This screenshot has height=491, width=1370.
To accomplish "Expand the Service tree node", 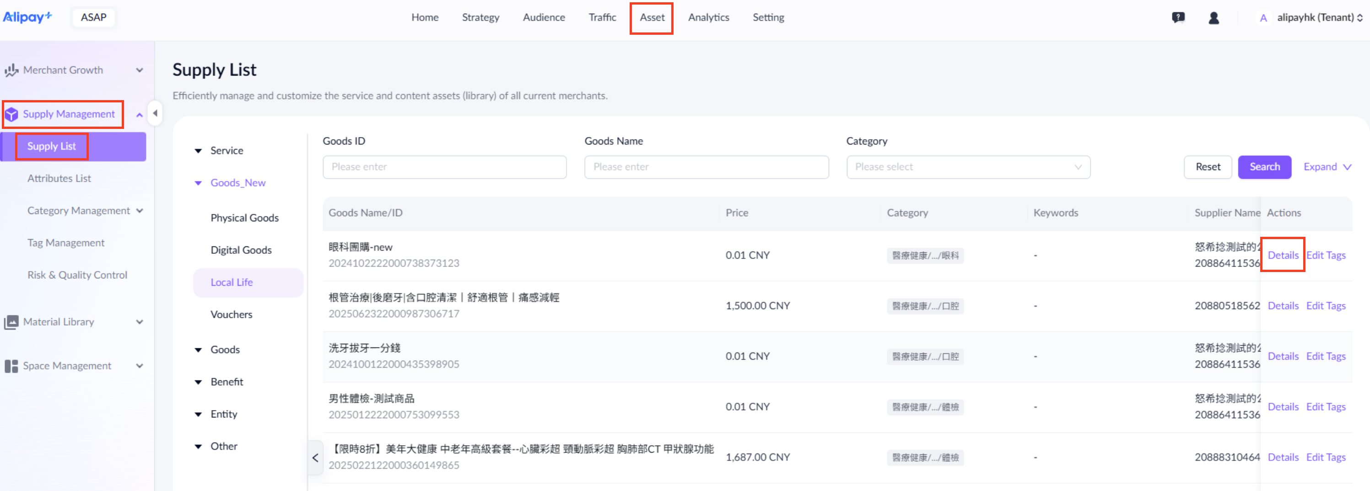I will click(199, 151).
